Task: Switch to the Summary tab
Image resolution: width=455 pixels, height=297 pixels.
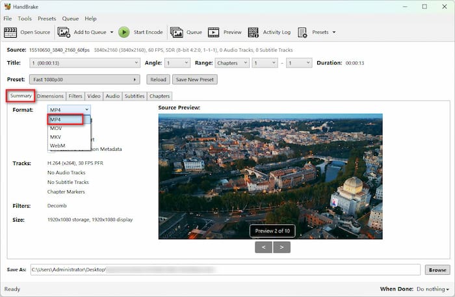Action: (21, 96)
